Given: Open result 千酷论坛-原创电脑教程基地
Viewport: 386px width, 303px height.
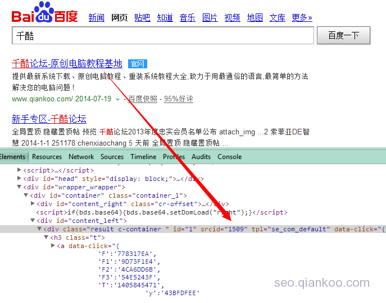Looking at the screenshot, I should click(67, 63).
